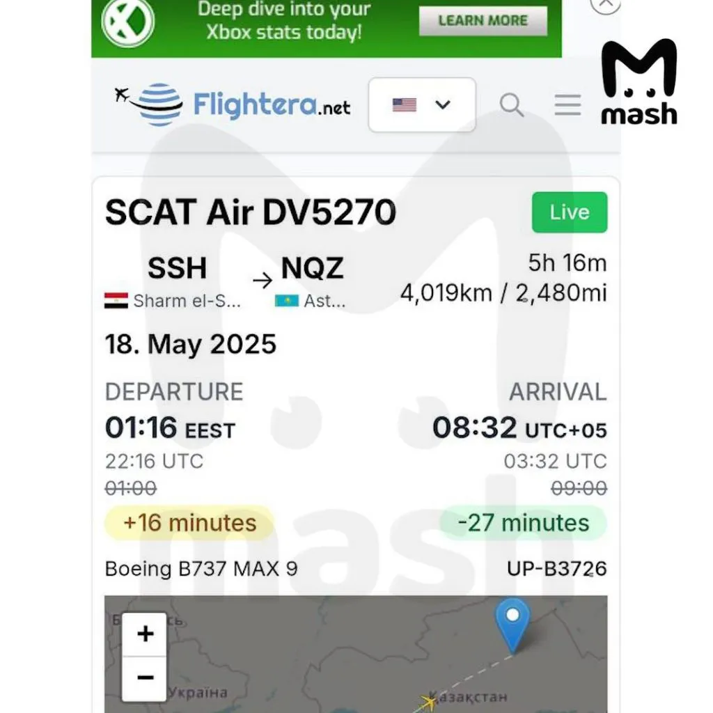Click the -27 minutes arrival badge
Screen dimensions: 713x713
523,523
